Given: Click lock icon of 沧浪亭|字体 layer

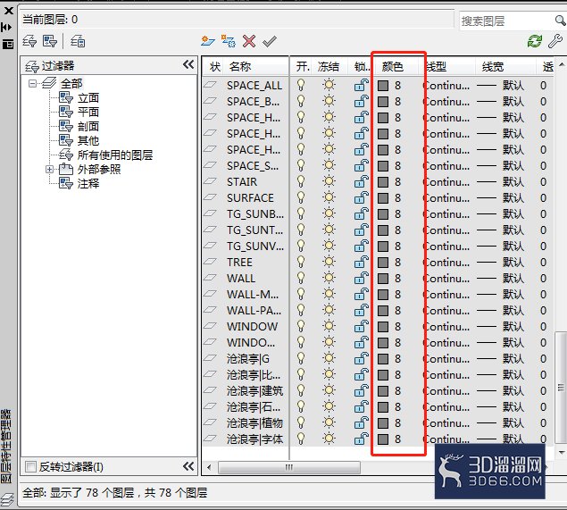Looking at the screenshot, I should point(361,439).
